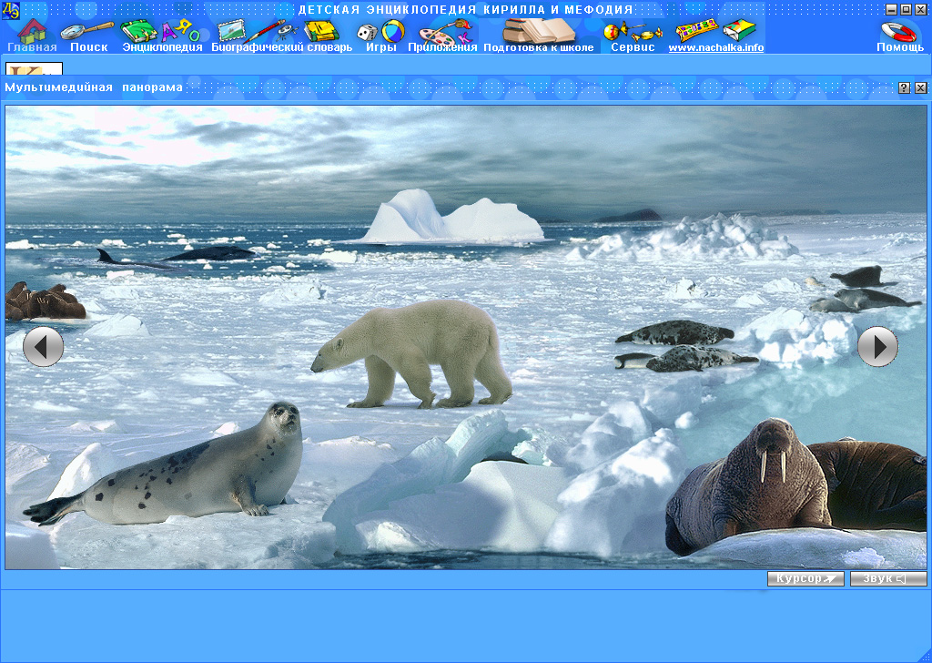Screen dimensions: 932x663
Task: Open the Биографический словарь section
Action: click(281, 35)
